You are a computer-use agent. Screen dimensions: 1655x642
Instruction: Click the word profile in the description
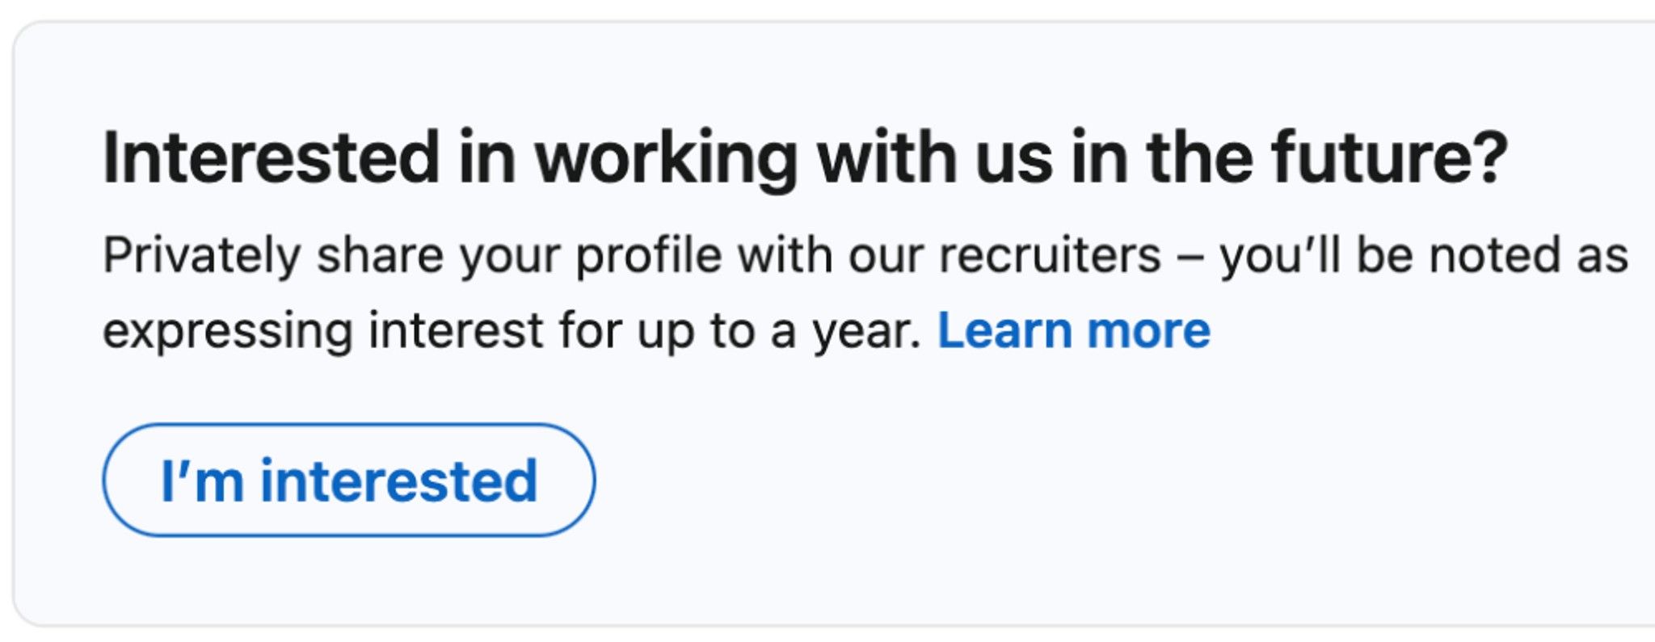pyautogui.click(x=648, y=256)
